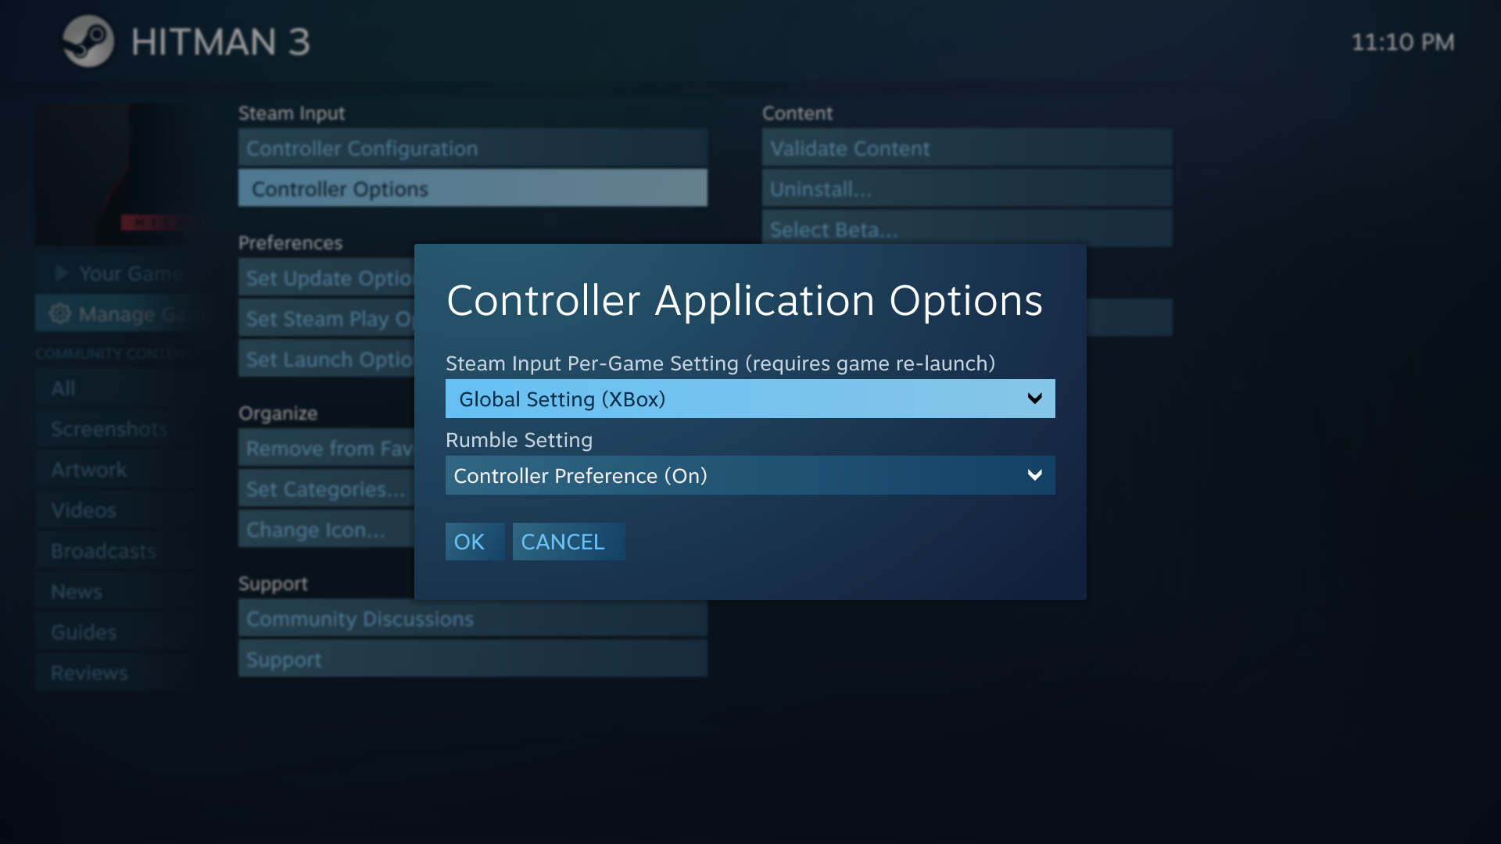Click the gear icon beside Manage Game
The width and height of the screenshot is (1501, 844).
pyautogui.click(x=59, y=313)
